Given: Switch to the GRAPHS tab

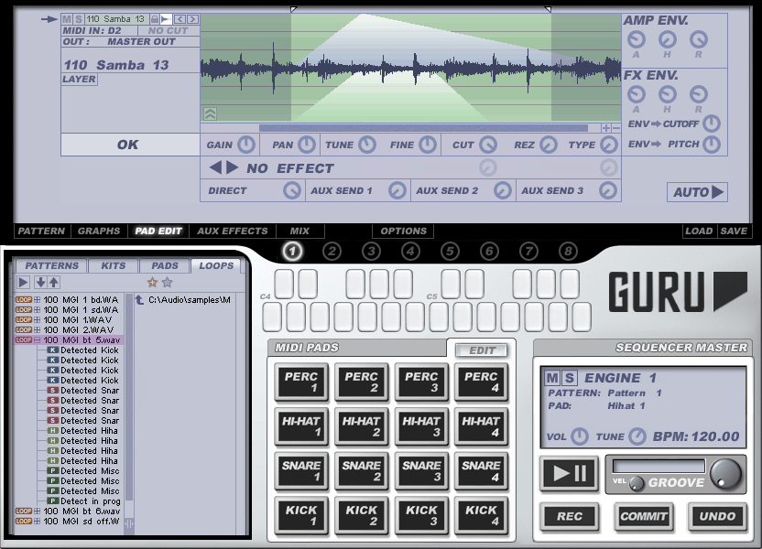Looking at the screenshot, I should [99, 231].
